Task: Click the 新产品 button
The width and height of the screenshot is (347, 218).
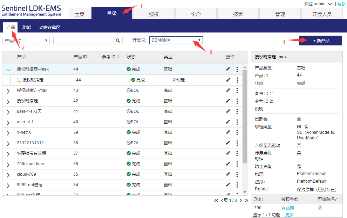Action: (x=321, y=41)
